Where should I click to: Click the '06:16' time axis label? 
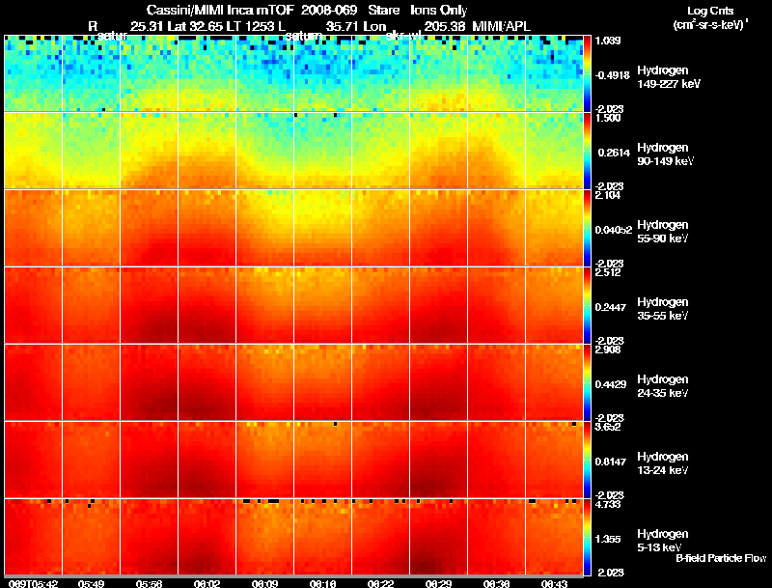pos(323,584)
